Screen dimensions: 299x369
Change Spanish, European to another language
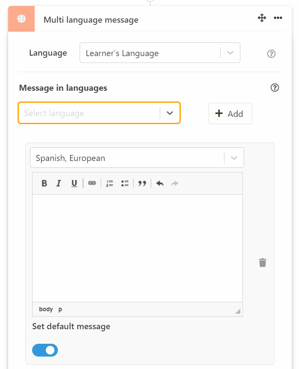click(x=234, y=158)
